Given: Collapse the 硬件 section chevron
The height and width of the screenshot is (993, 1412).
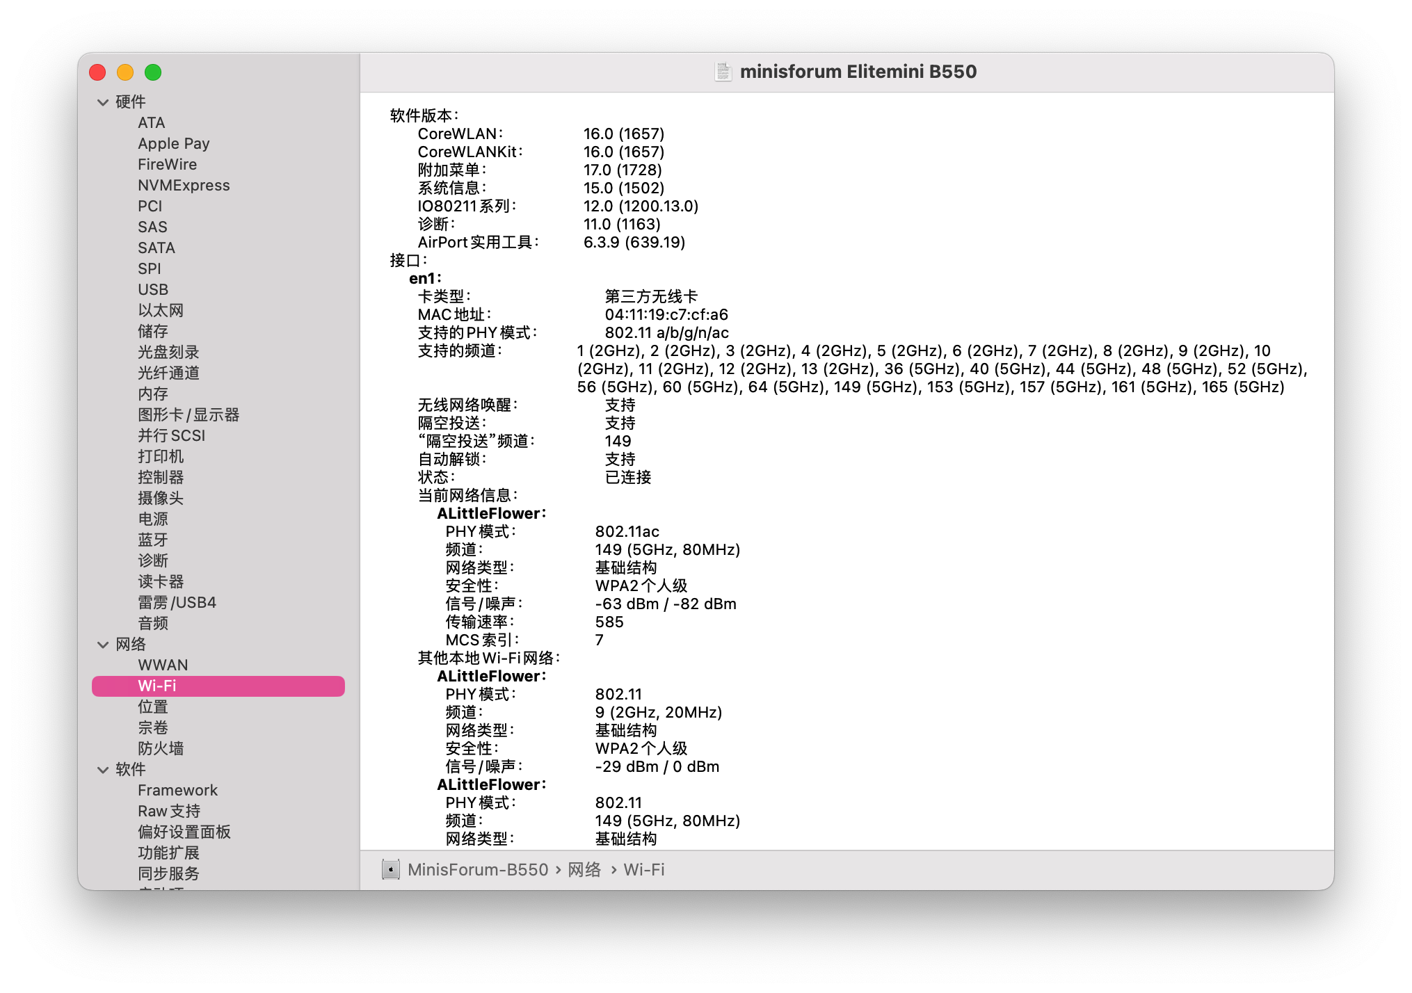Looking at the screenshot, I should [x=103, y=102].
